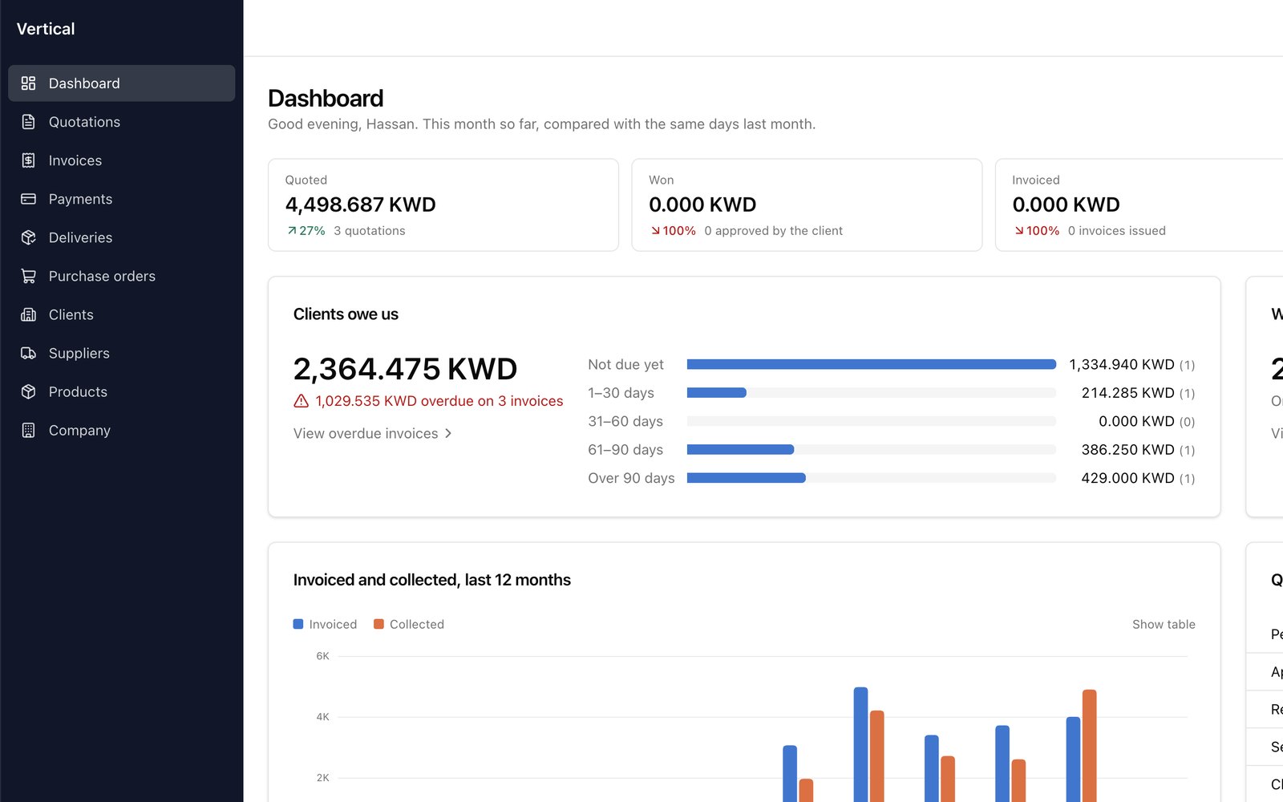Click Show table for the chart
This screenshot has height=802, width=1283.
[1164, 624]
